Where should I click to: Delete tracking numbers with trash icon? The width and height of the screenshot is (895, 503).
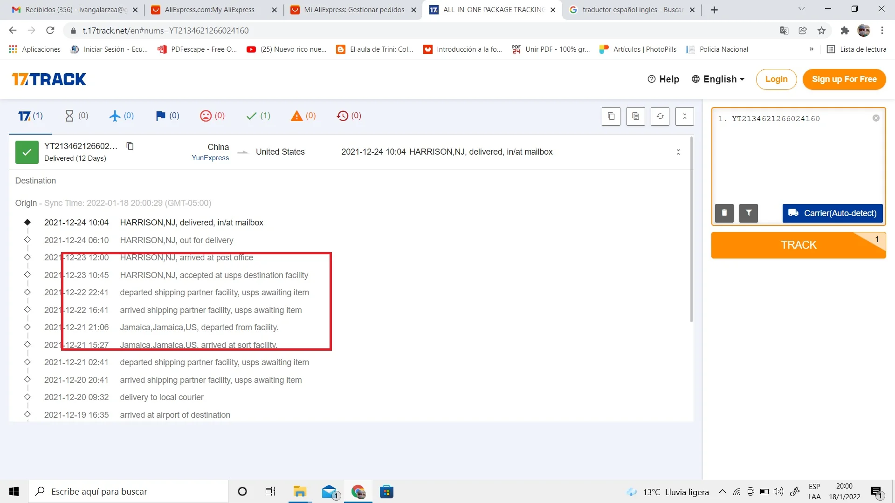[724, 213]
